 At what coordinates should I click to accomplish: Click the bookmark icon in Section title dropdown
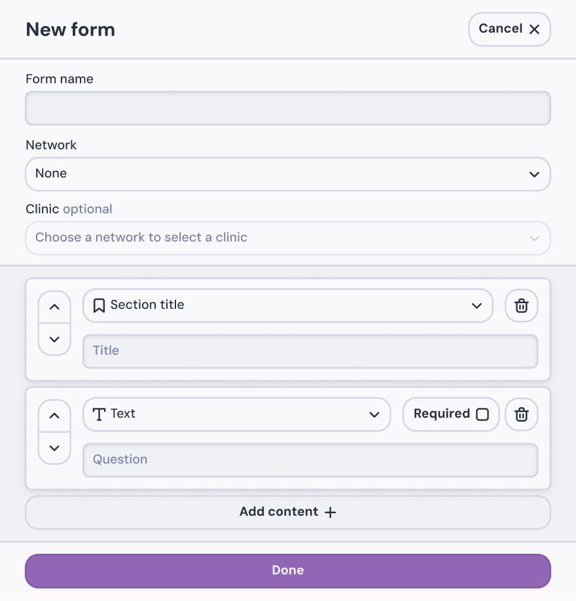coord(99,306)
